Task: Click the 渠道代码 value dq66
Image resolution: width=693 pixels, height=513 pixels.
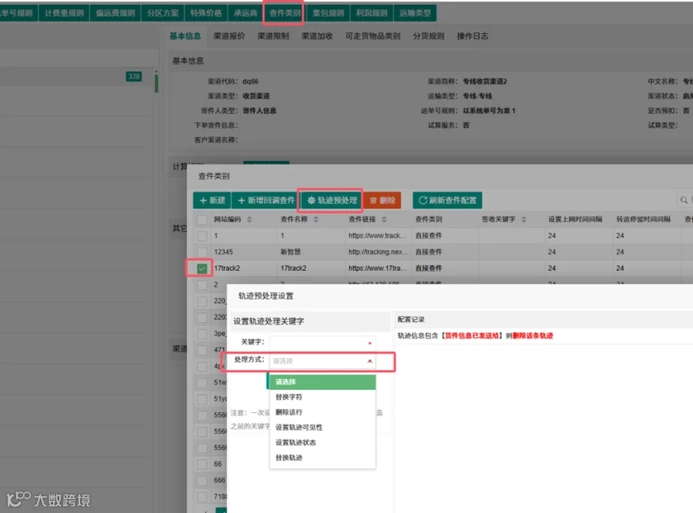Action: [x=250, y=82]
